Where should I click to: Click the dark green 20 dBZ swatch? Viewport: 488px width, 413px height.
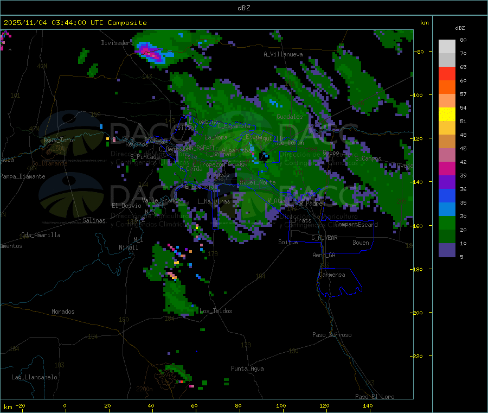pos(447,236)
